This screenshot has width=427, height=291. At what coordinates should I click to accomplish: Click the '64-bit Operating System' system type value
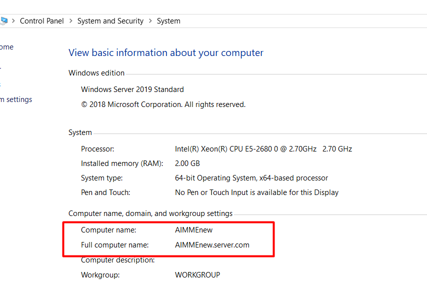(x=251, y=178)
